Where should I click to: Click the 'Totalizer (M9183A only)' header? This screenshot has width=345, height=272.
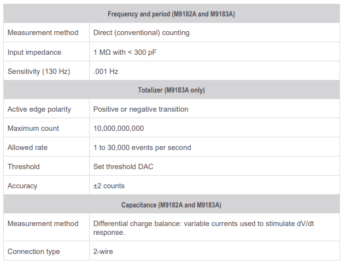(x=171, y=90)
